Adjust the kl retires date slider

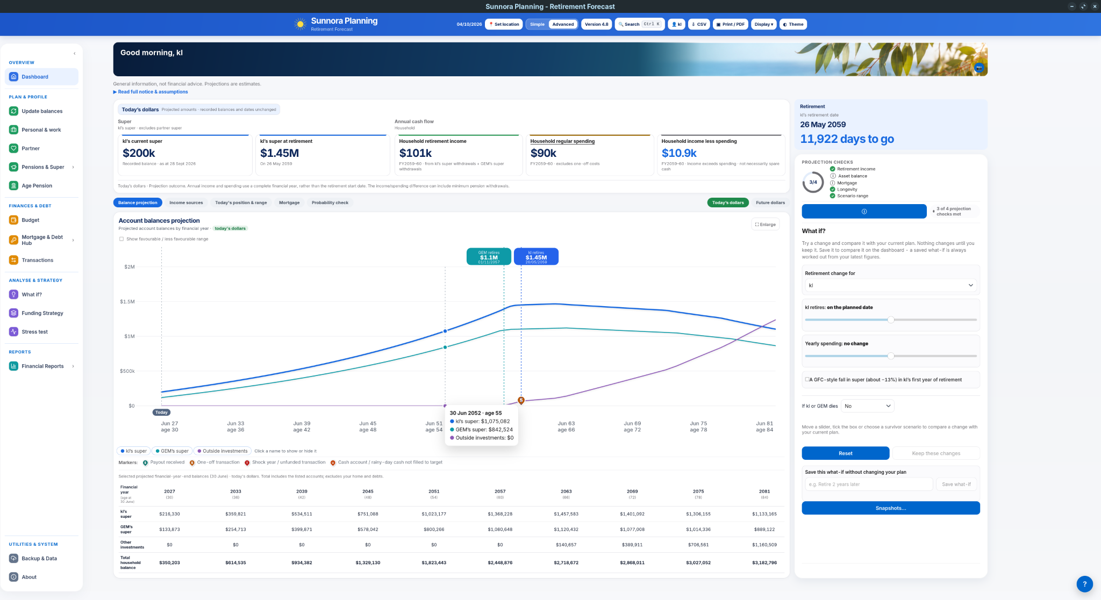click(890, 320)
